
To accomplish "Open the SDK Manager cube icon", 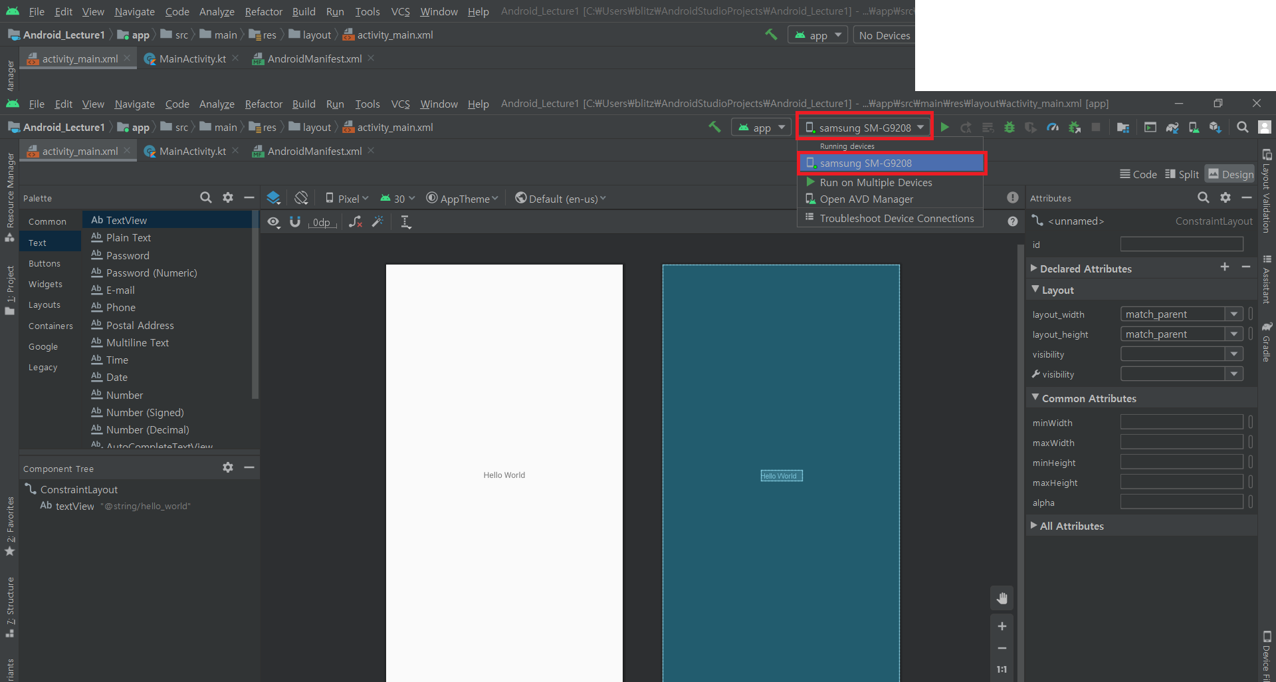I will [1216, 127].
